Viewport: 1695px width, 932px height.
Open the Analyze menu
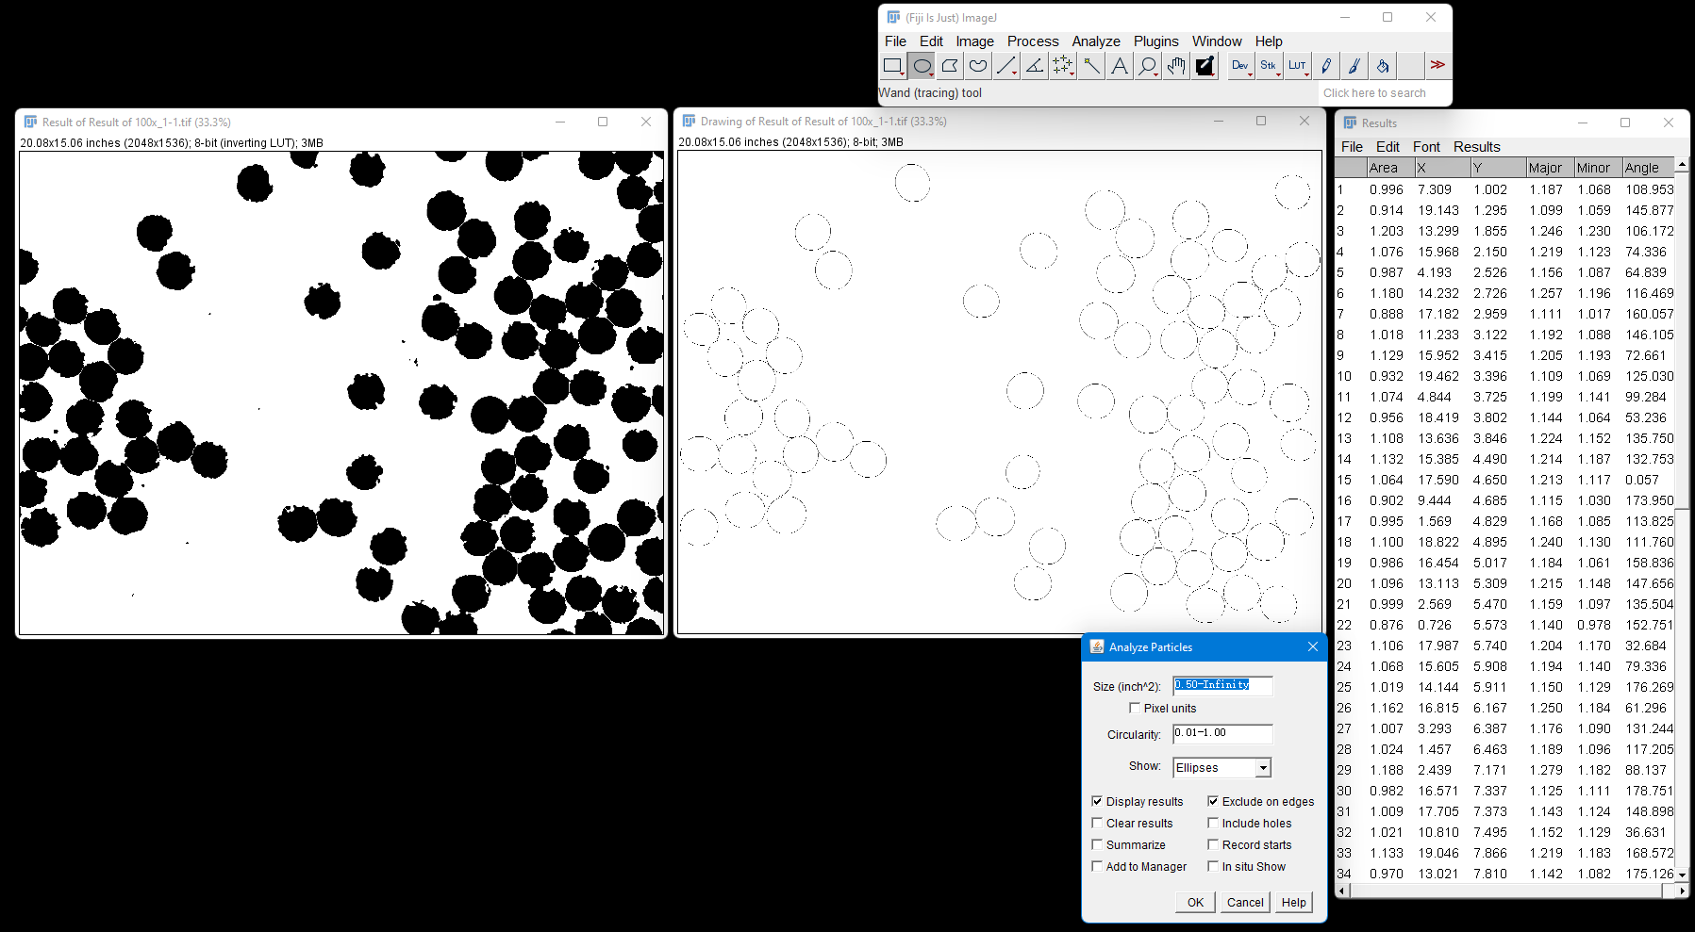point(1096,41)
